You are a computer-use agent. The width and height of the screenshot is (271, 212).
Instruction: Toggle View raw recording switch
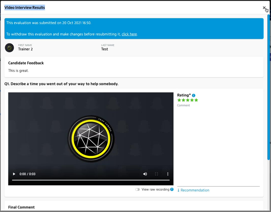[137, 189]
